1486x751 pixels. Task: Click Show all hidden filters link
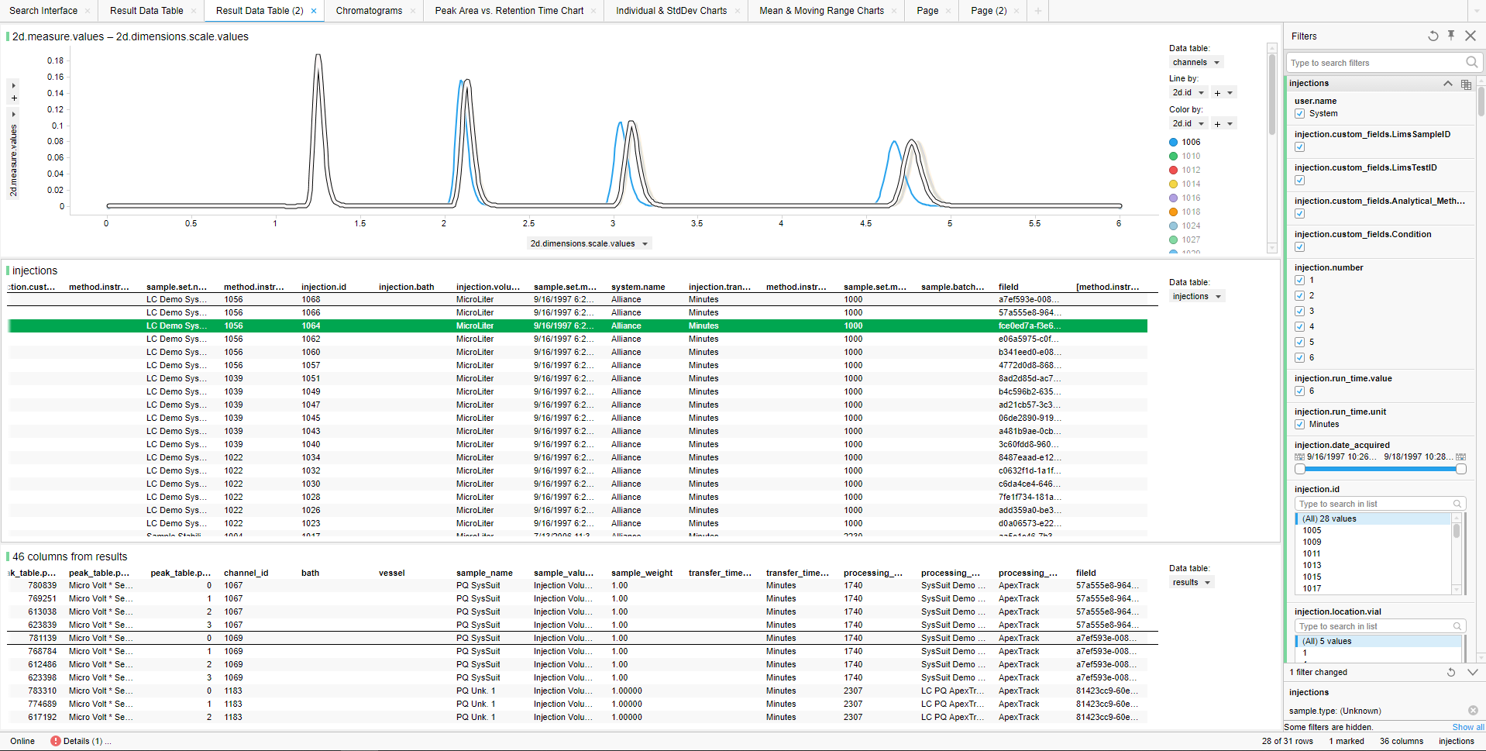click(x=1467, y=727)
